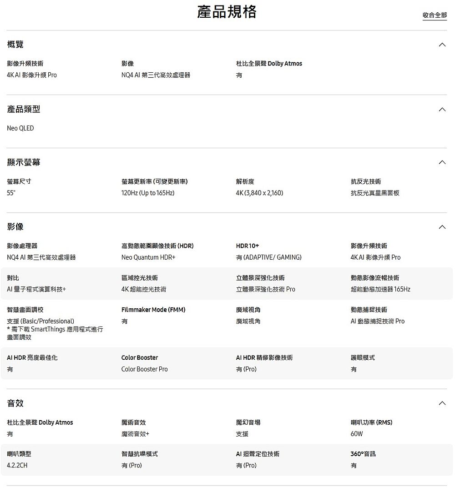
Task: Click the 高動態範圍顯像技術 (HDR) label
Action: [x=157, y=246]
